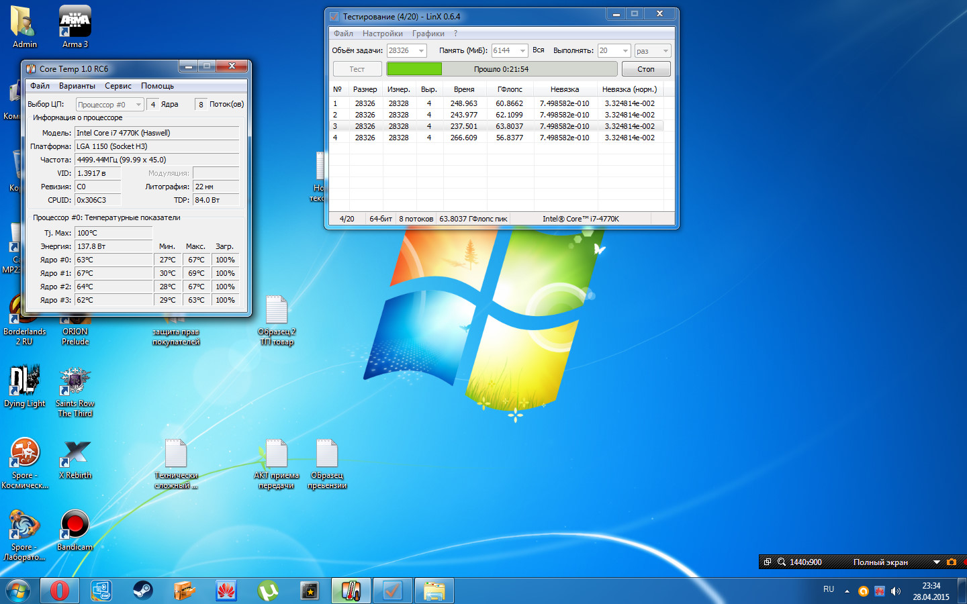Open the Файл menu in LinX

(x=343, y=34)
